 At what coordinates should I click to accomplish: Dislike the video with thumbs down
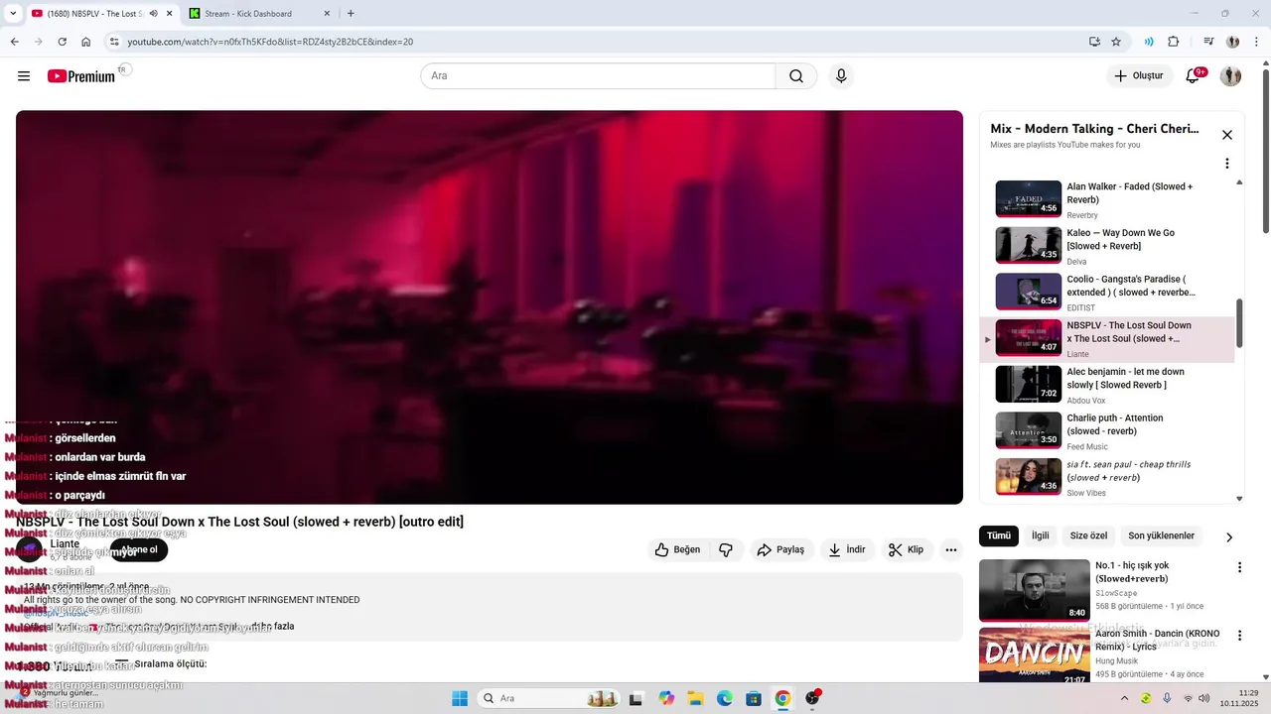[726, 549]
